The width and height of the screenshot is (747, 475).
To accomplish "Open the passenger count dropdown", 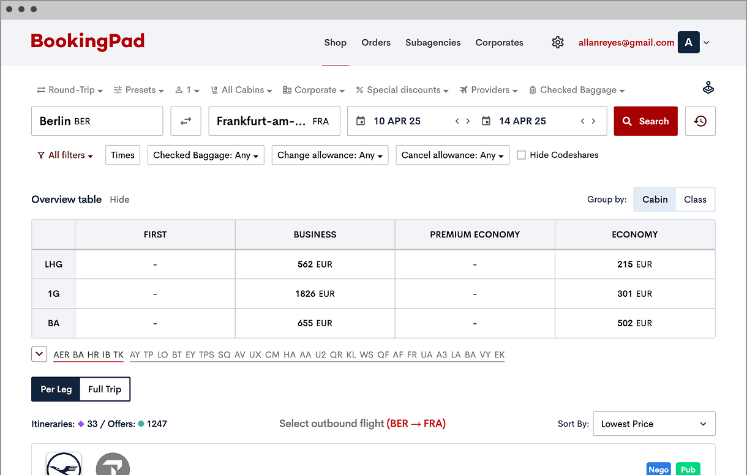I will pyautogui.click(x=187, y=90).
